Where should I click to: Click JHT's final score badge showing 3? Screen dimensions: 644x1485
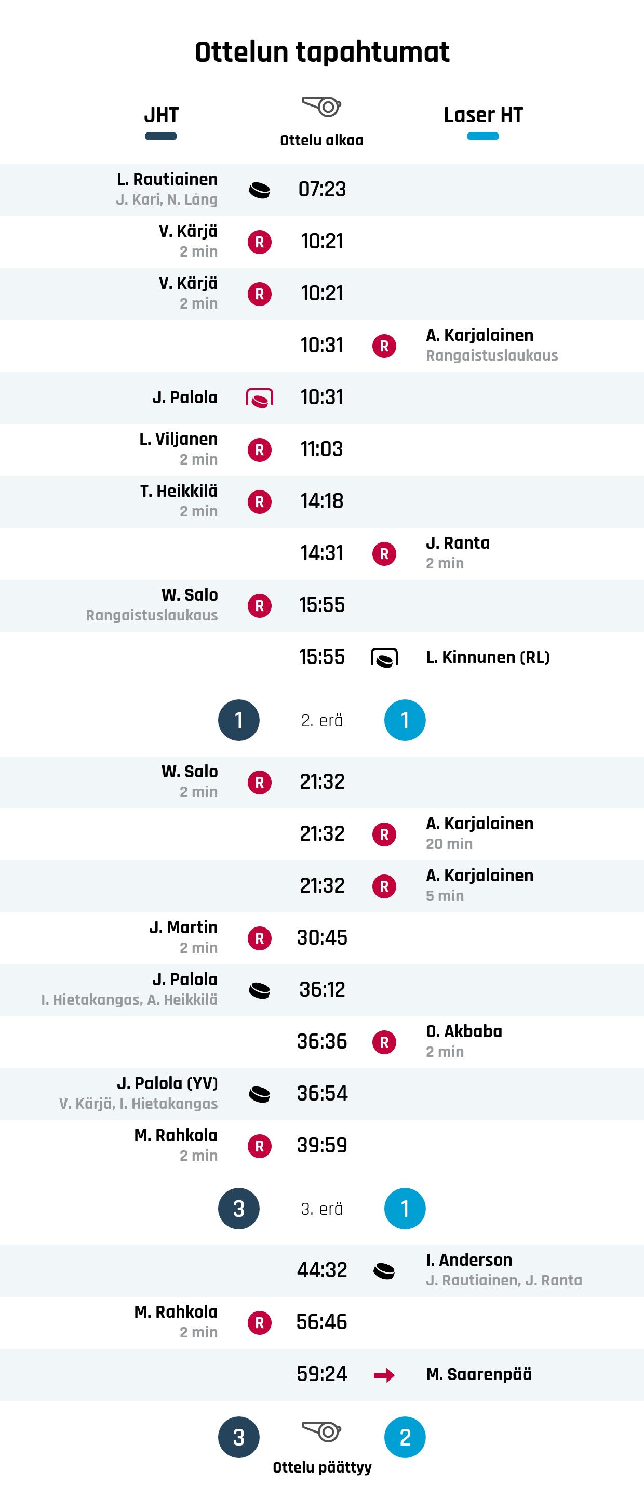238,1437
